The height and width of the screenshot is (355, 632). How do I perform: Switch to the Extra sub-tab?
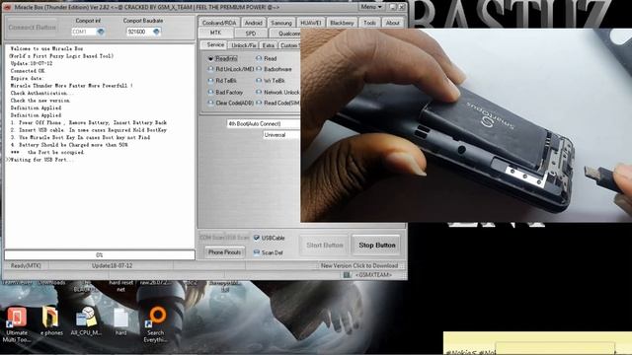pyautogui.click(x=269, y=45)
